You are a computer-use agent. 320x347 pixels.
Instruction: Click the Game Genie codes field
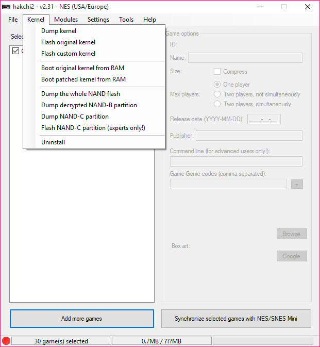coord(228,184)
